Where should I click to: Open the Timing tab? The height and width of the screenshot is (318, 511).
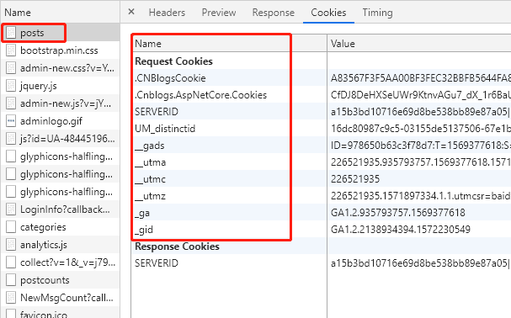pyautogui.click(x=377, y=13)
